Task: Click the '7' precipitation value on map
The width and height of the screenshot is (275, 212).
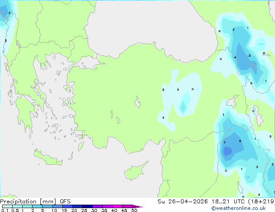Action: pyautogui.click(x=225, y=142)
